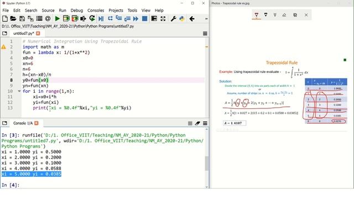Click the console prompt In [4]:
354x199 pixels.
11,185
